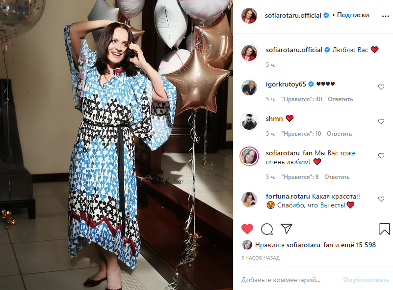Focus the Добавьте комментарий input field
The image size is (393, 290).
point(288,280)
